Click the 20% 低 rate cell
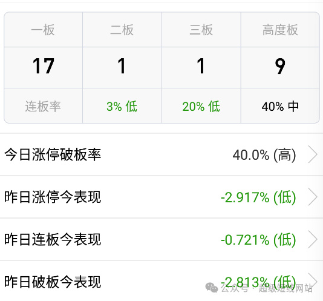Viewport: 323px width, 301px height. click(201, 107)
